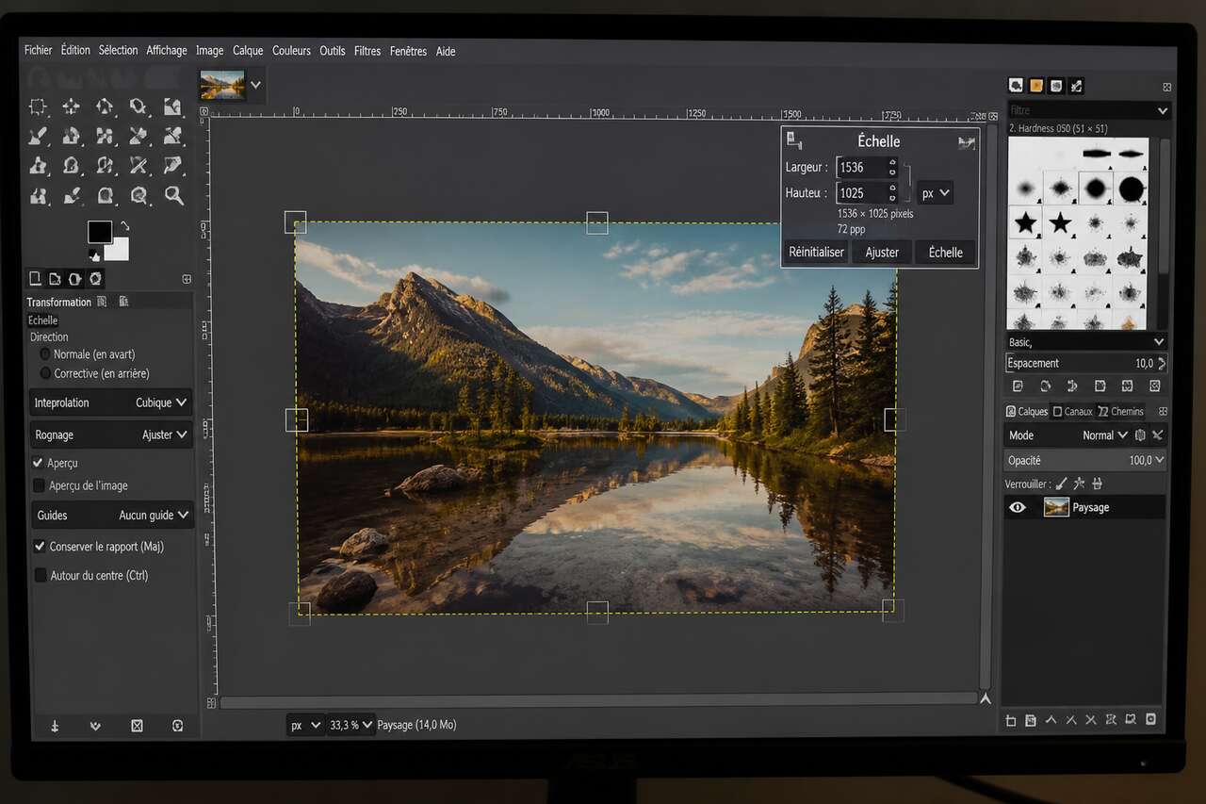Toggle Conserver le rapport (Maj) checkbox
1206x804 pixels.
click(40, 546)
